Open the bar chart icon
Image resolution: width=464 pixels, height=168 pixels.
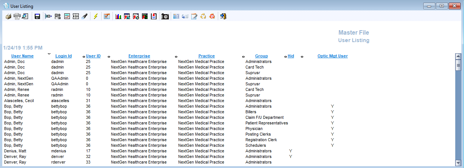[x=118, y=16]
